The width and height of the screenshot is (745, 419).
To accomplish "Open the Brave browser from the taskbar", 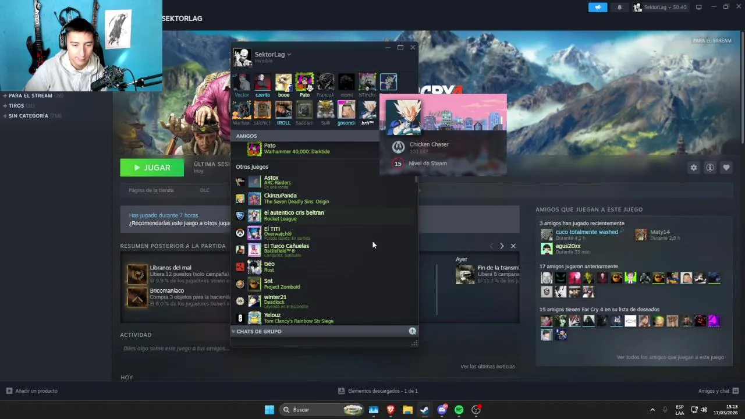I will coord(391,410).
